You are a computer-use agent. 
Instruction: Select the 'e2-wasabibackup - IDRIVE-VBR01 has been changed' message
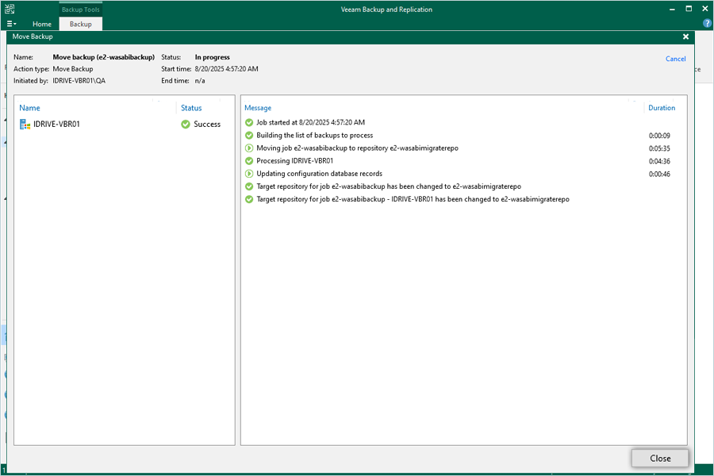[x=413, y=199]
